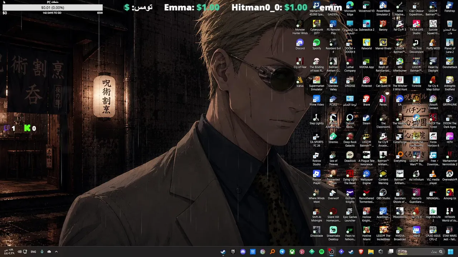Launch MSI Afterburner desktop icon

coord(400,65)
